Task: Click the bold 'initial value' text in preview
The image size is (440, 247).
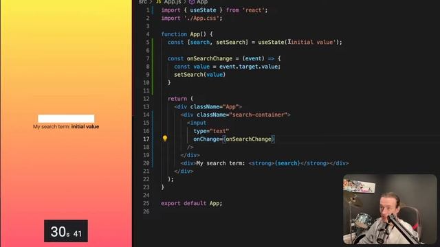Action: pos(85,126)
